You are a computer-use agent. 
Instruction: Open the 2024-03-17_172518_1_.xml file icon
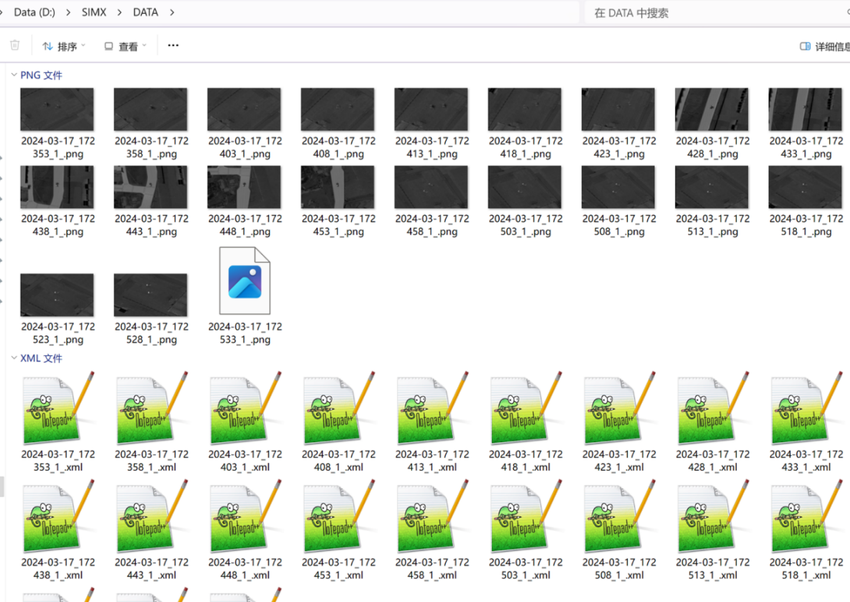click(x=805, y=517)
